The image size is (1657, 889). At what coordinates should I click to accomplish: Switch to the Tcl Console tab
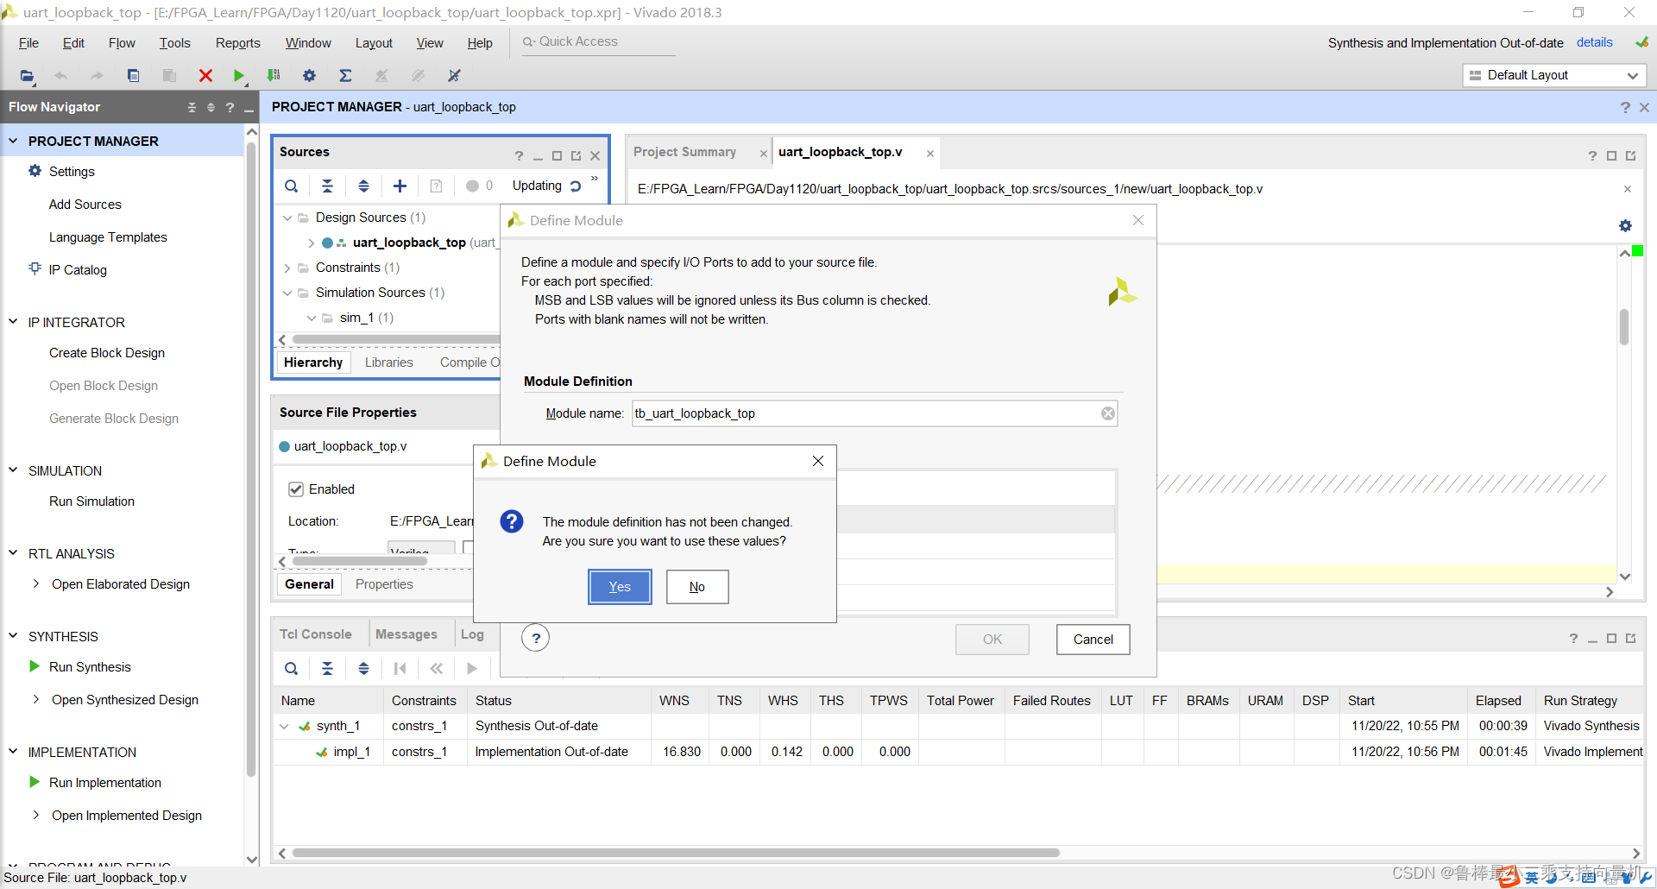pos(315,634)
